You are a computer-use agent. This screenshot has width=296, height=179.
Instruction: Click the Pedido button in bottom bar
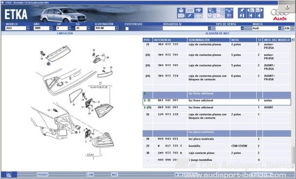pyautogui.click(x=43, y=175)
